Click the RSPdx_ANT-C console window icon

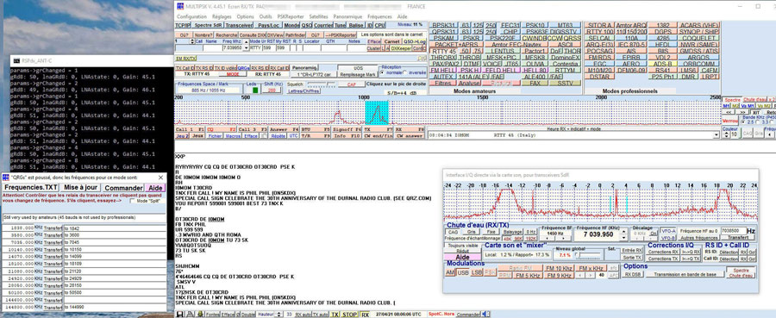tap(16, 60)
